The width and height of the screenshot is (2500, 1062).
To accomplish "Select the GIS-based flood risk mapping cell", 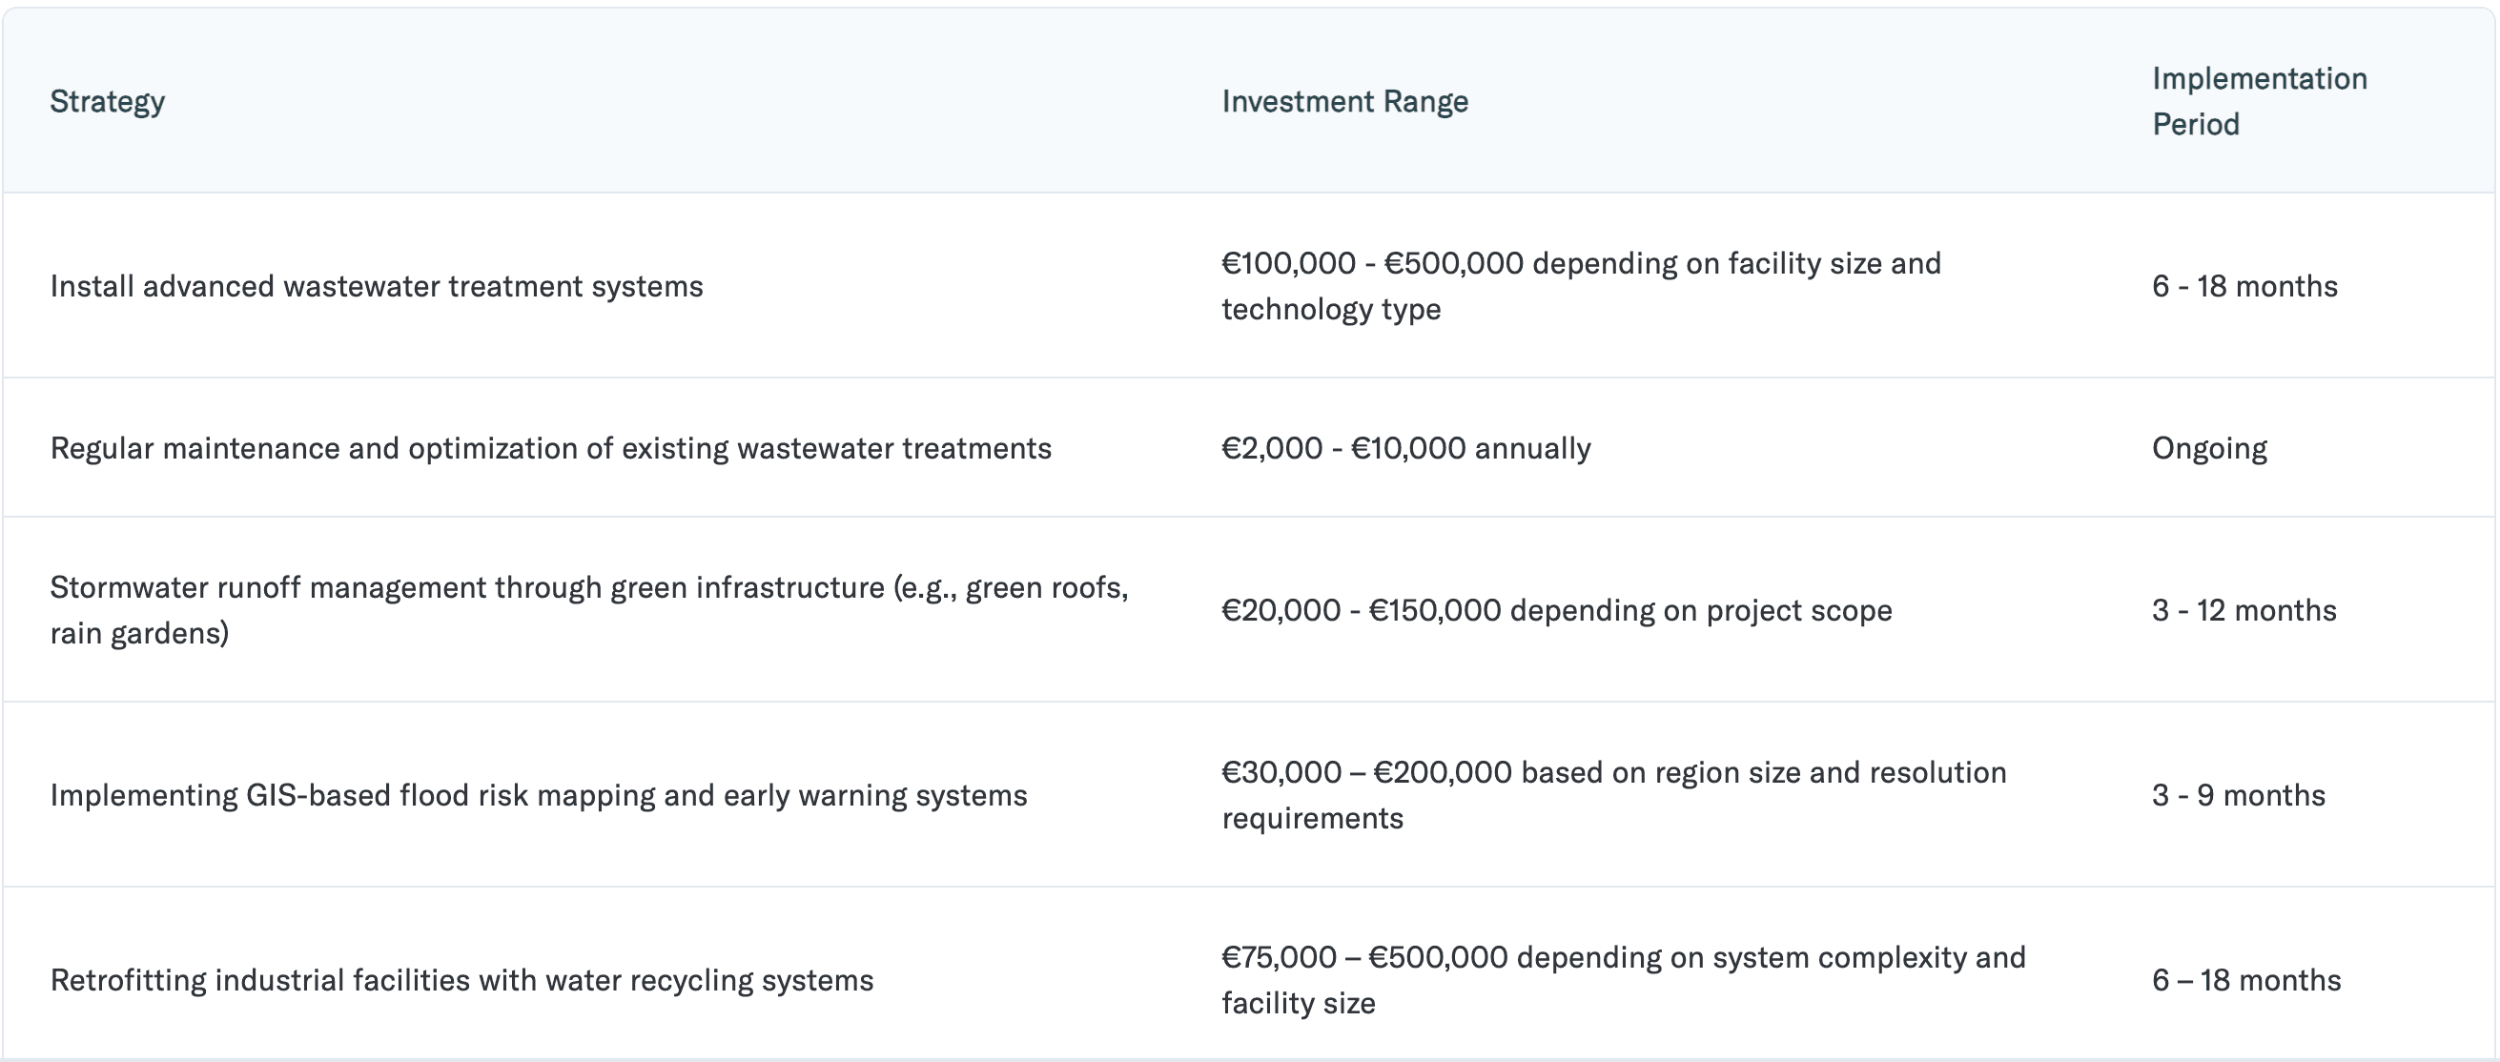I will [x=538, y=796].
